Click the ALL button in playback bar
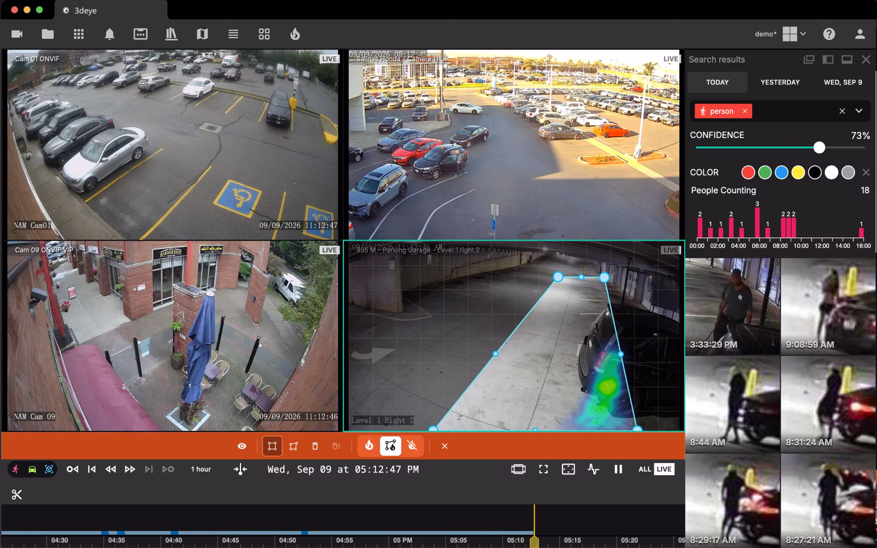Viewport: 877px width, 548px height. click(x=644, y=469)
